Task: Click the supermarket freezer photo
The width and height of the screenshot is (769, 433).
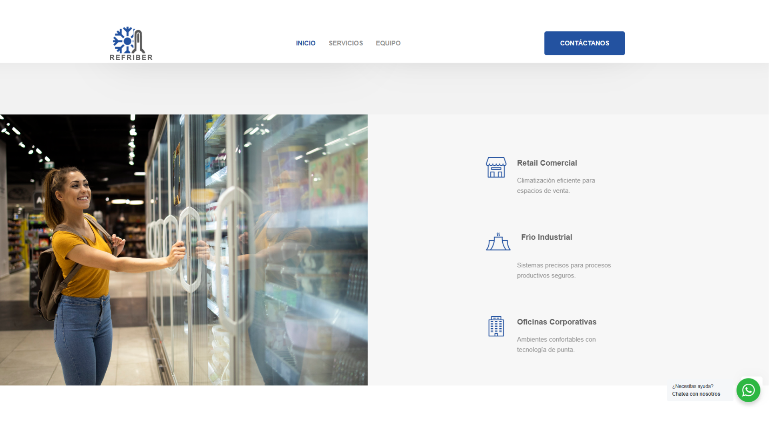Action: coord(183,250)
